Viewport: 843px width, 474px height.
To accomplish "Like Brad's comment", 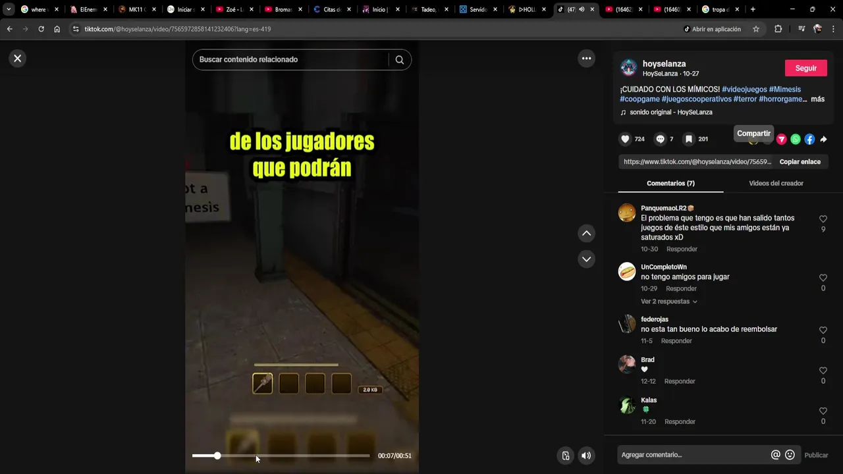I will pyautogui.click(x=823, y=371).
